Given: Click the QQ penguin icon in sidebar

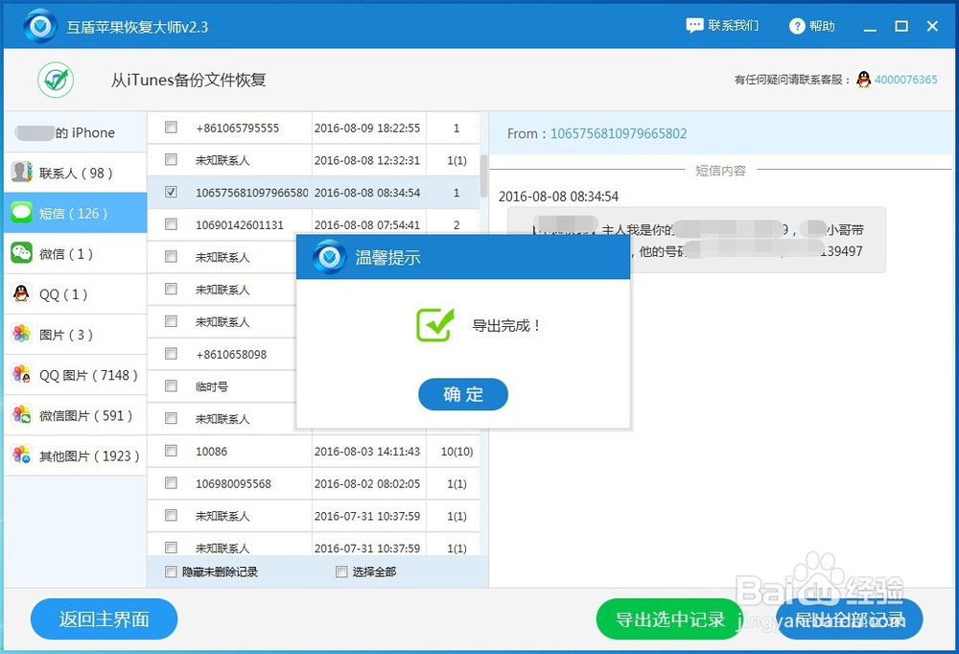Looking at the screenshot, I should (x=21, y=293).
